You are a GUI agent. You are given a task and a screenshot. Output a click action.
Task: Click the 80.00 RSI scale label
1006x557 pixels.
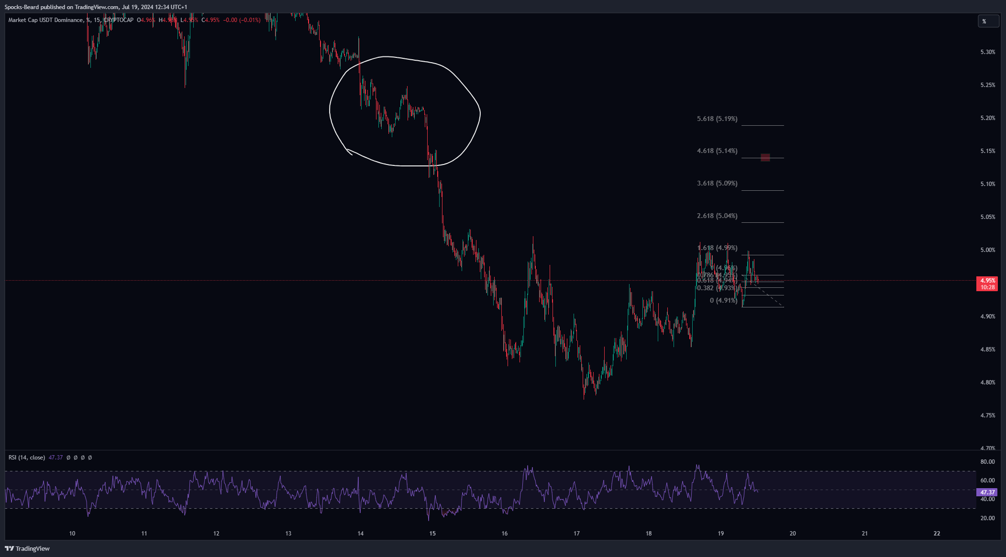[987, 462]
